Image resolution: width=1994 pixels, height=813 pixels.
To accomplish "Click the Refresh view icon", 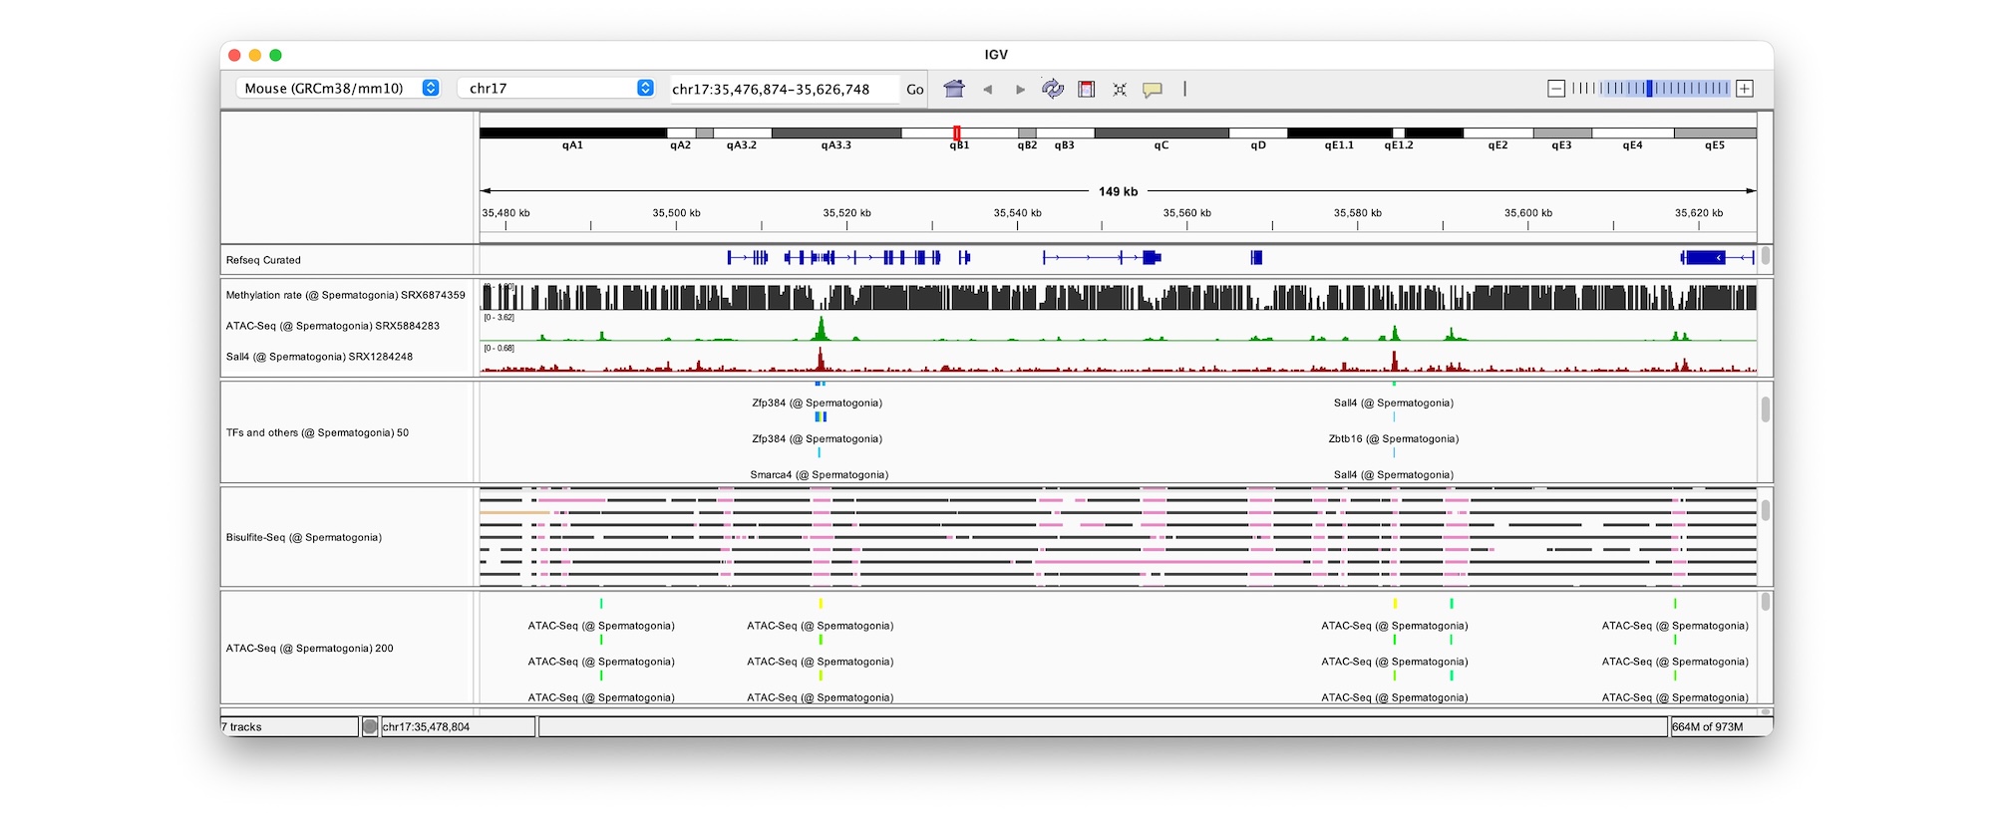I will point(1053,89).
